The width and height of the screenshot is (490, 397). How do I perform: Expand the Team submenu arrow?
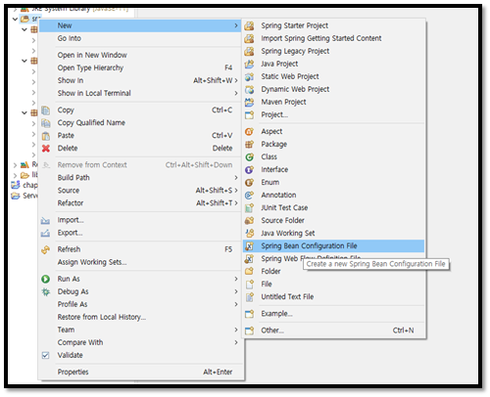point(236,330)
